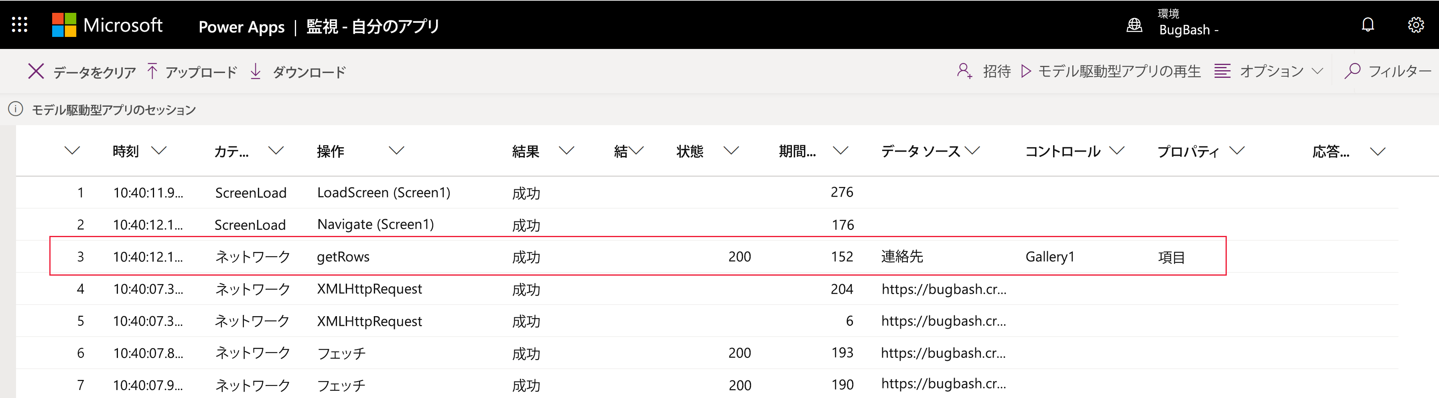1439x398 pixels.
Task: Open the 期間... column dropdown chevron
Action: click(841, 150)
